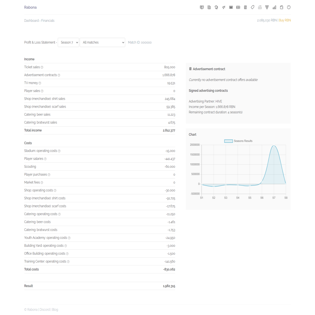Show help for Player sales
Viewport: 315px width, 315px height.
pyautogui.click(x=42, y=91)
